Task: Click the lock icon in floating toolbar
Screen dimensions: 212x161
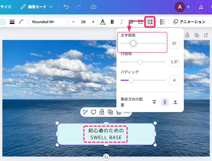Action: point(102,112)
